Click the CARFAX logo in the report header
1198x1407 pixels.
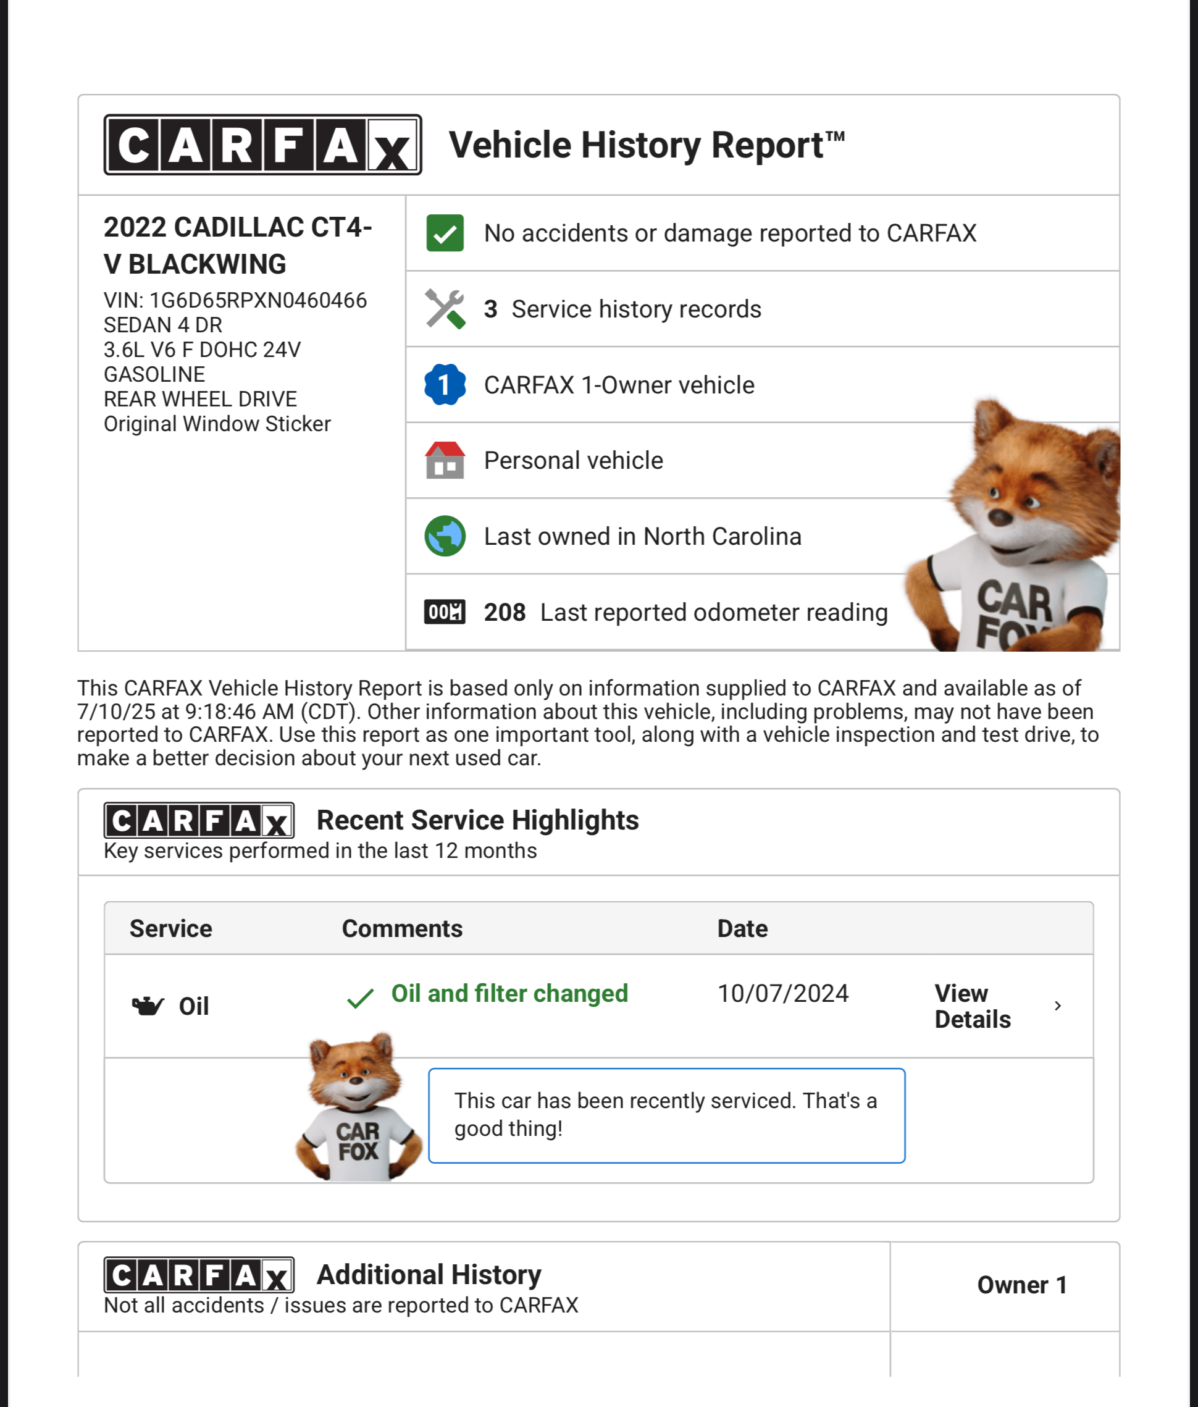pos(262,145)
